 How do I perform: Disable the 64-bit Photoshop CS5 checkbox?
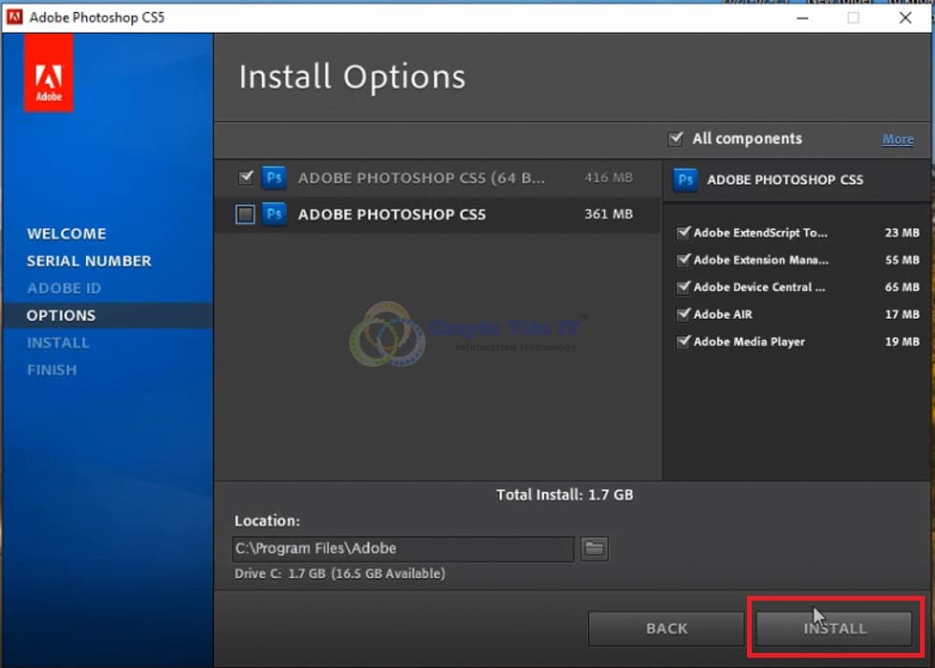(x=245, y=178)
